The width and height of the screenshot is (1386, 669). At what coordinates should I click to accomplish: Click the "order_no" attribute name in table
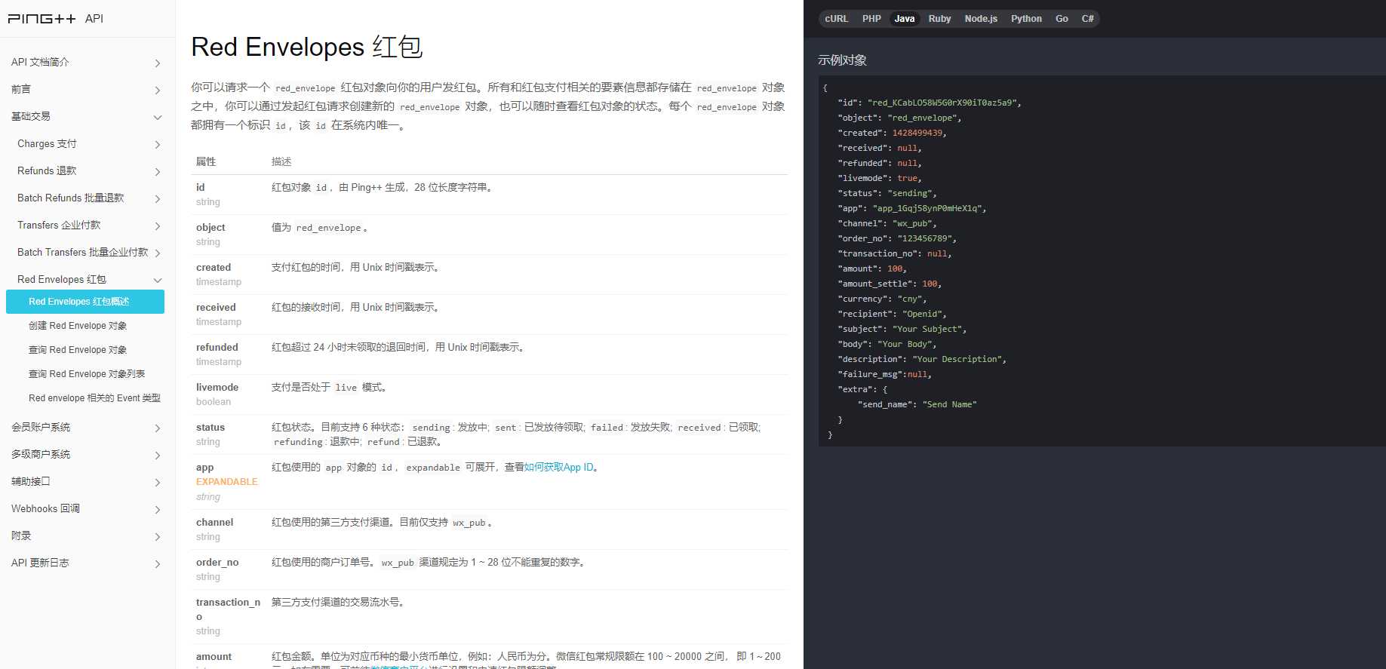(x=217, y=562)
